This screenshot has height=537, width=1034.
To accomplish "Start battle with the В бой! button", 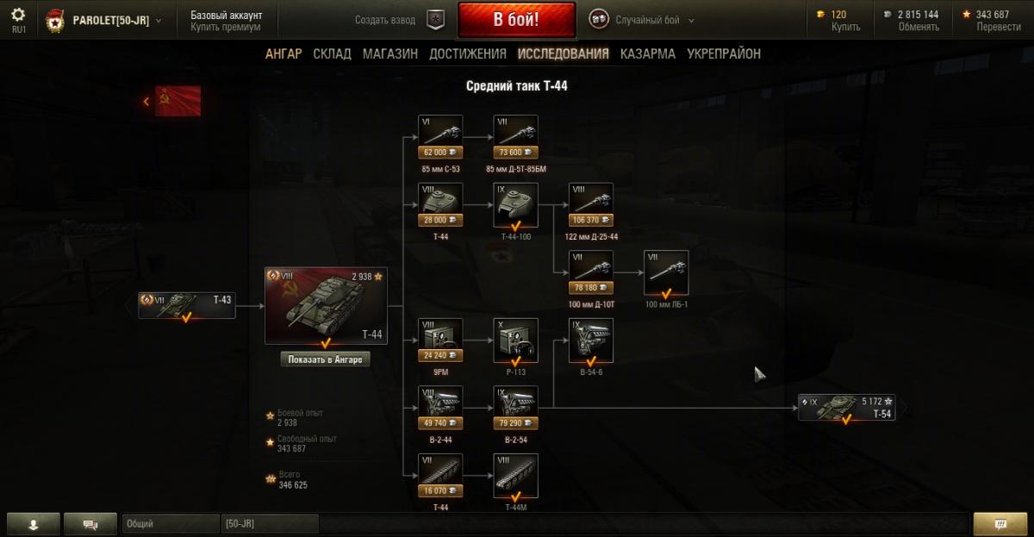I will tap(516, 19).
